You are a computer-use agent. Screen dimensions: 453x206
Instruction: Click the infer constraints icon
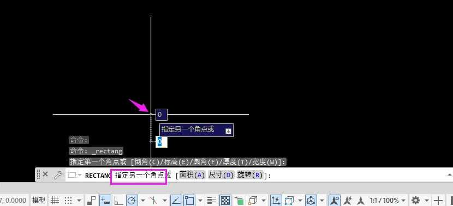click(91, 200)
